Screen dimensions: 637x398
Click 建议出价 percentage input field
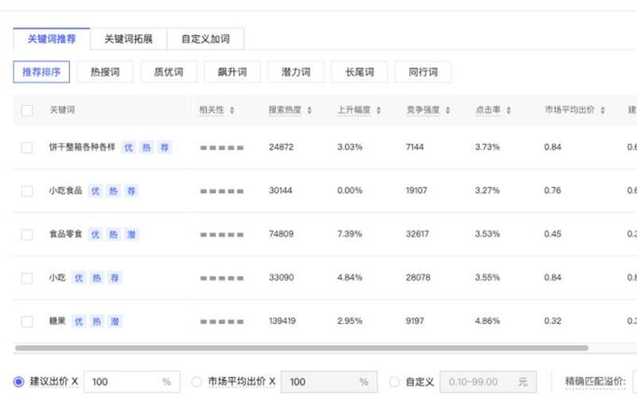click(x=131, y=382)
